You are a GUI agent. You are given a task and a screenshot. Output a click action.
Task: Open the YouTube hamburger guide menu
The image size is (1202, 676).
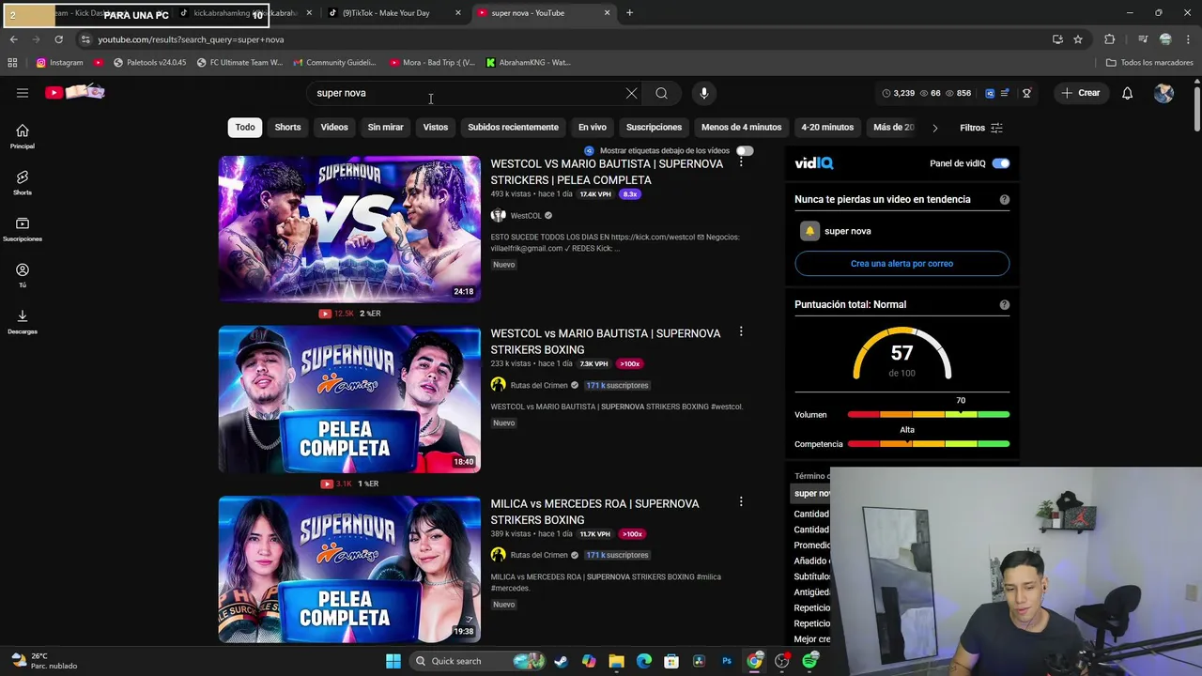click(x=23, y=93)
